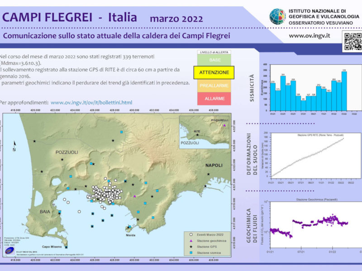The image size is (362, 271).
Task: Open the www.ov.ingv.it website link
Action: point(309,36)
